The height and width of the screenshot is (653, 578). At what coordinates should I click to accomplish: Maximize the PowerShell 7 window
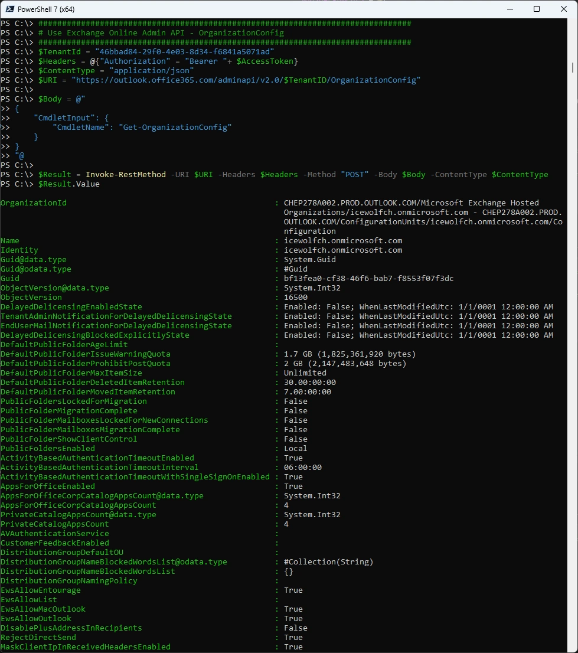pos(537,9)
